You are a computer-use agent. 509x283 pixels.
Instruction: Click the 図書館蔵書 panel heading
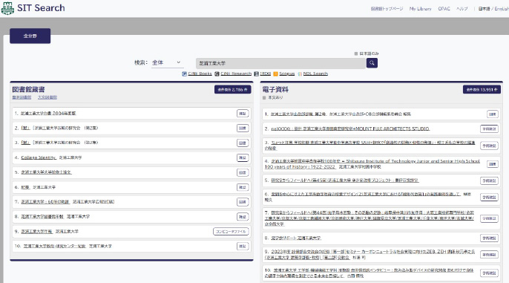28,89
